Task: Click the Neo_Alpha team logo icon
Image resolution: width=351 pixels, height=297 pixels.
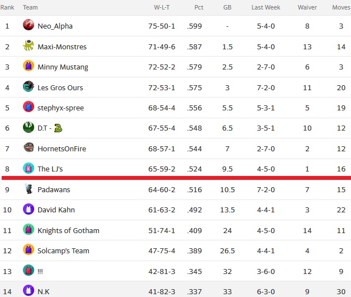Action: tap(29, 25)
